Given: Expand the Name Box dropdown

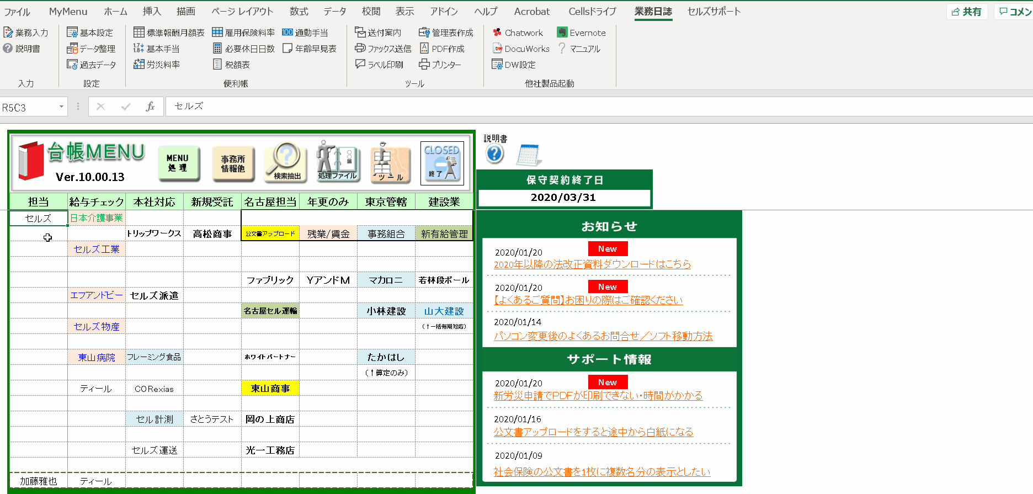Looking at the screenshot, I should click(61, 107).
